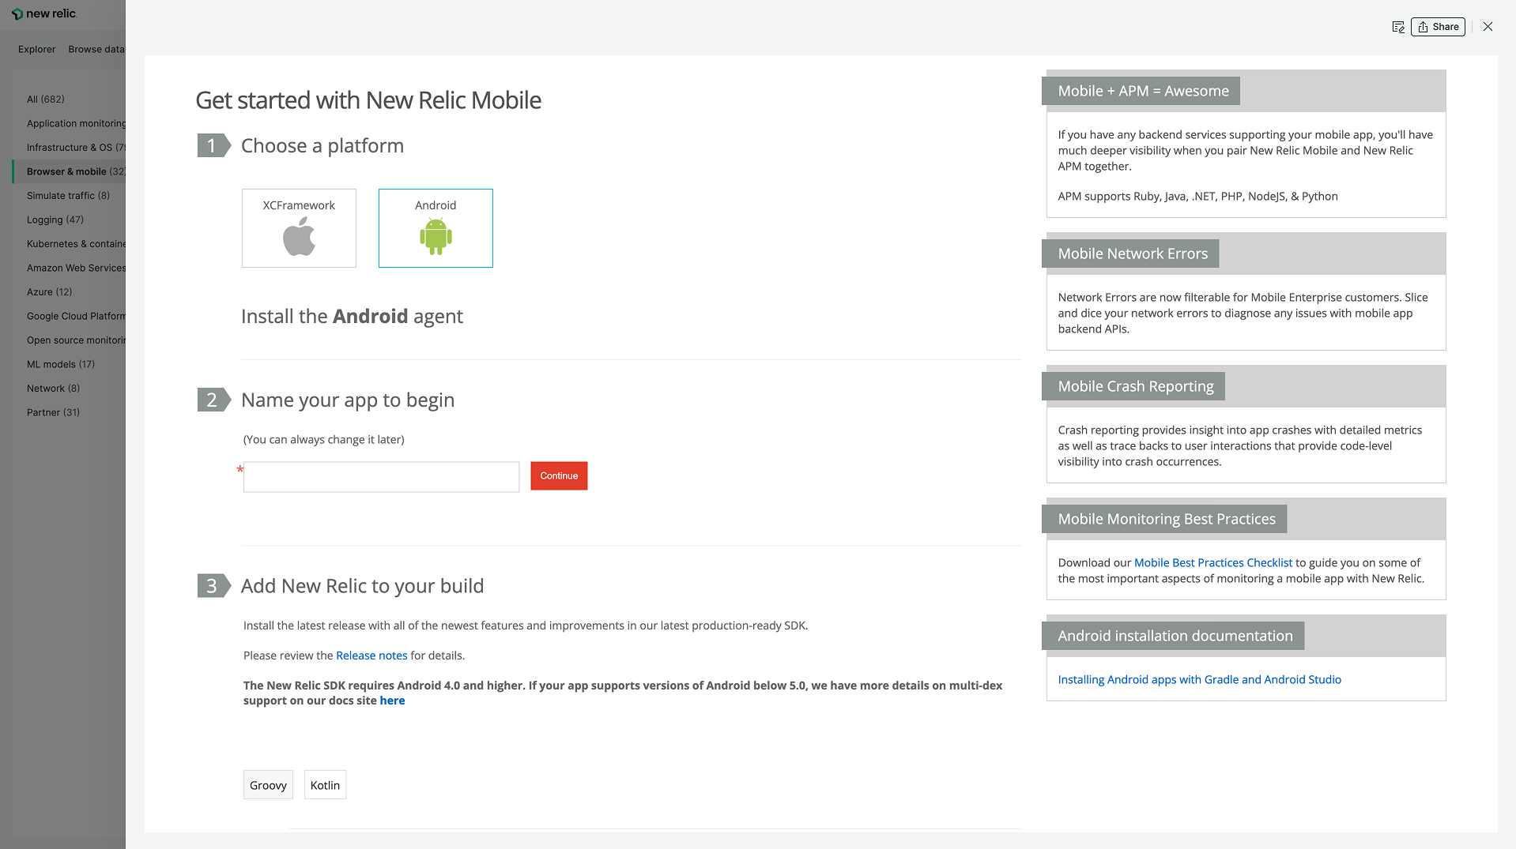
Task: Select Logging (47) category
Action: click(x=55, y=220)
